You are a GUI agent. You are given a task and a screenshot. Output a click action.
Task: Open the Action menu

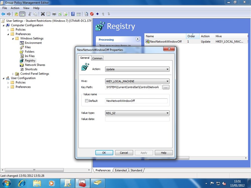click(x=15, y=8)
